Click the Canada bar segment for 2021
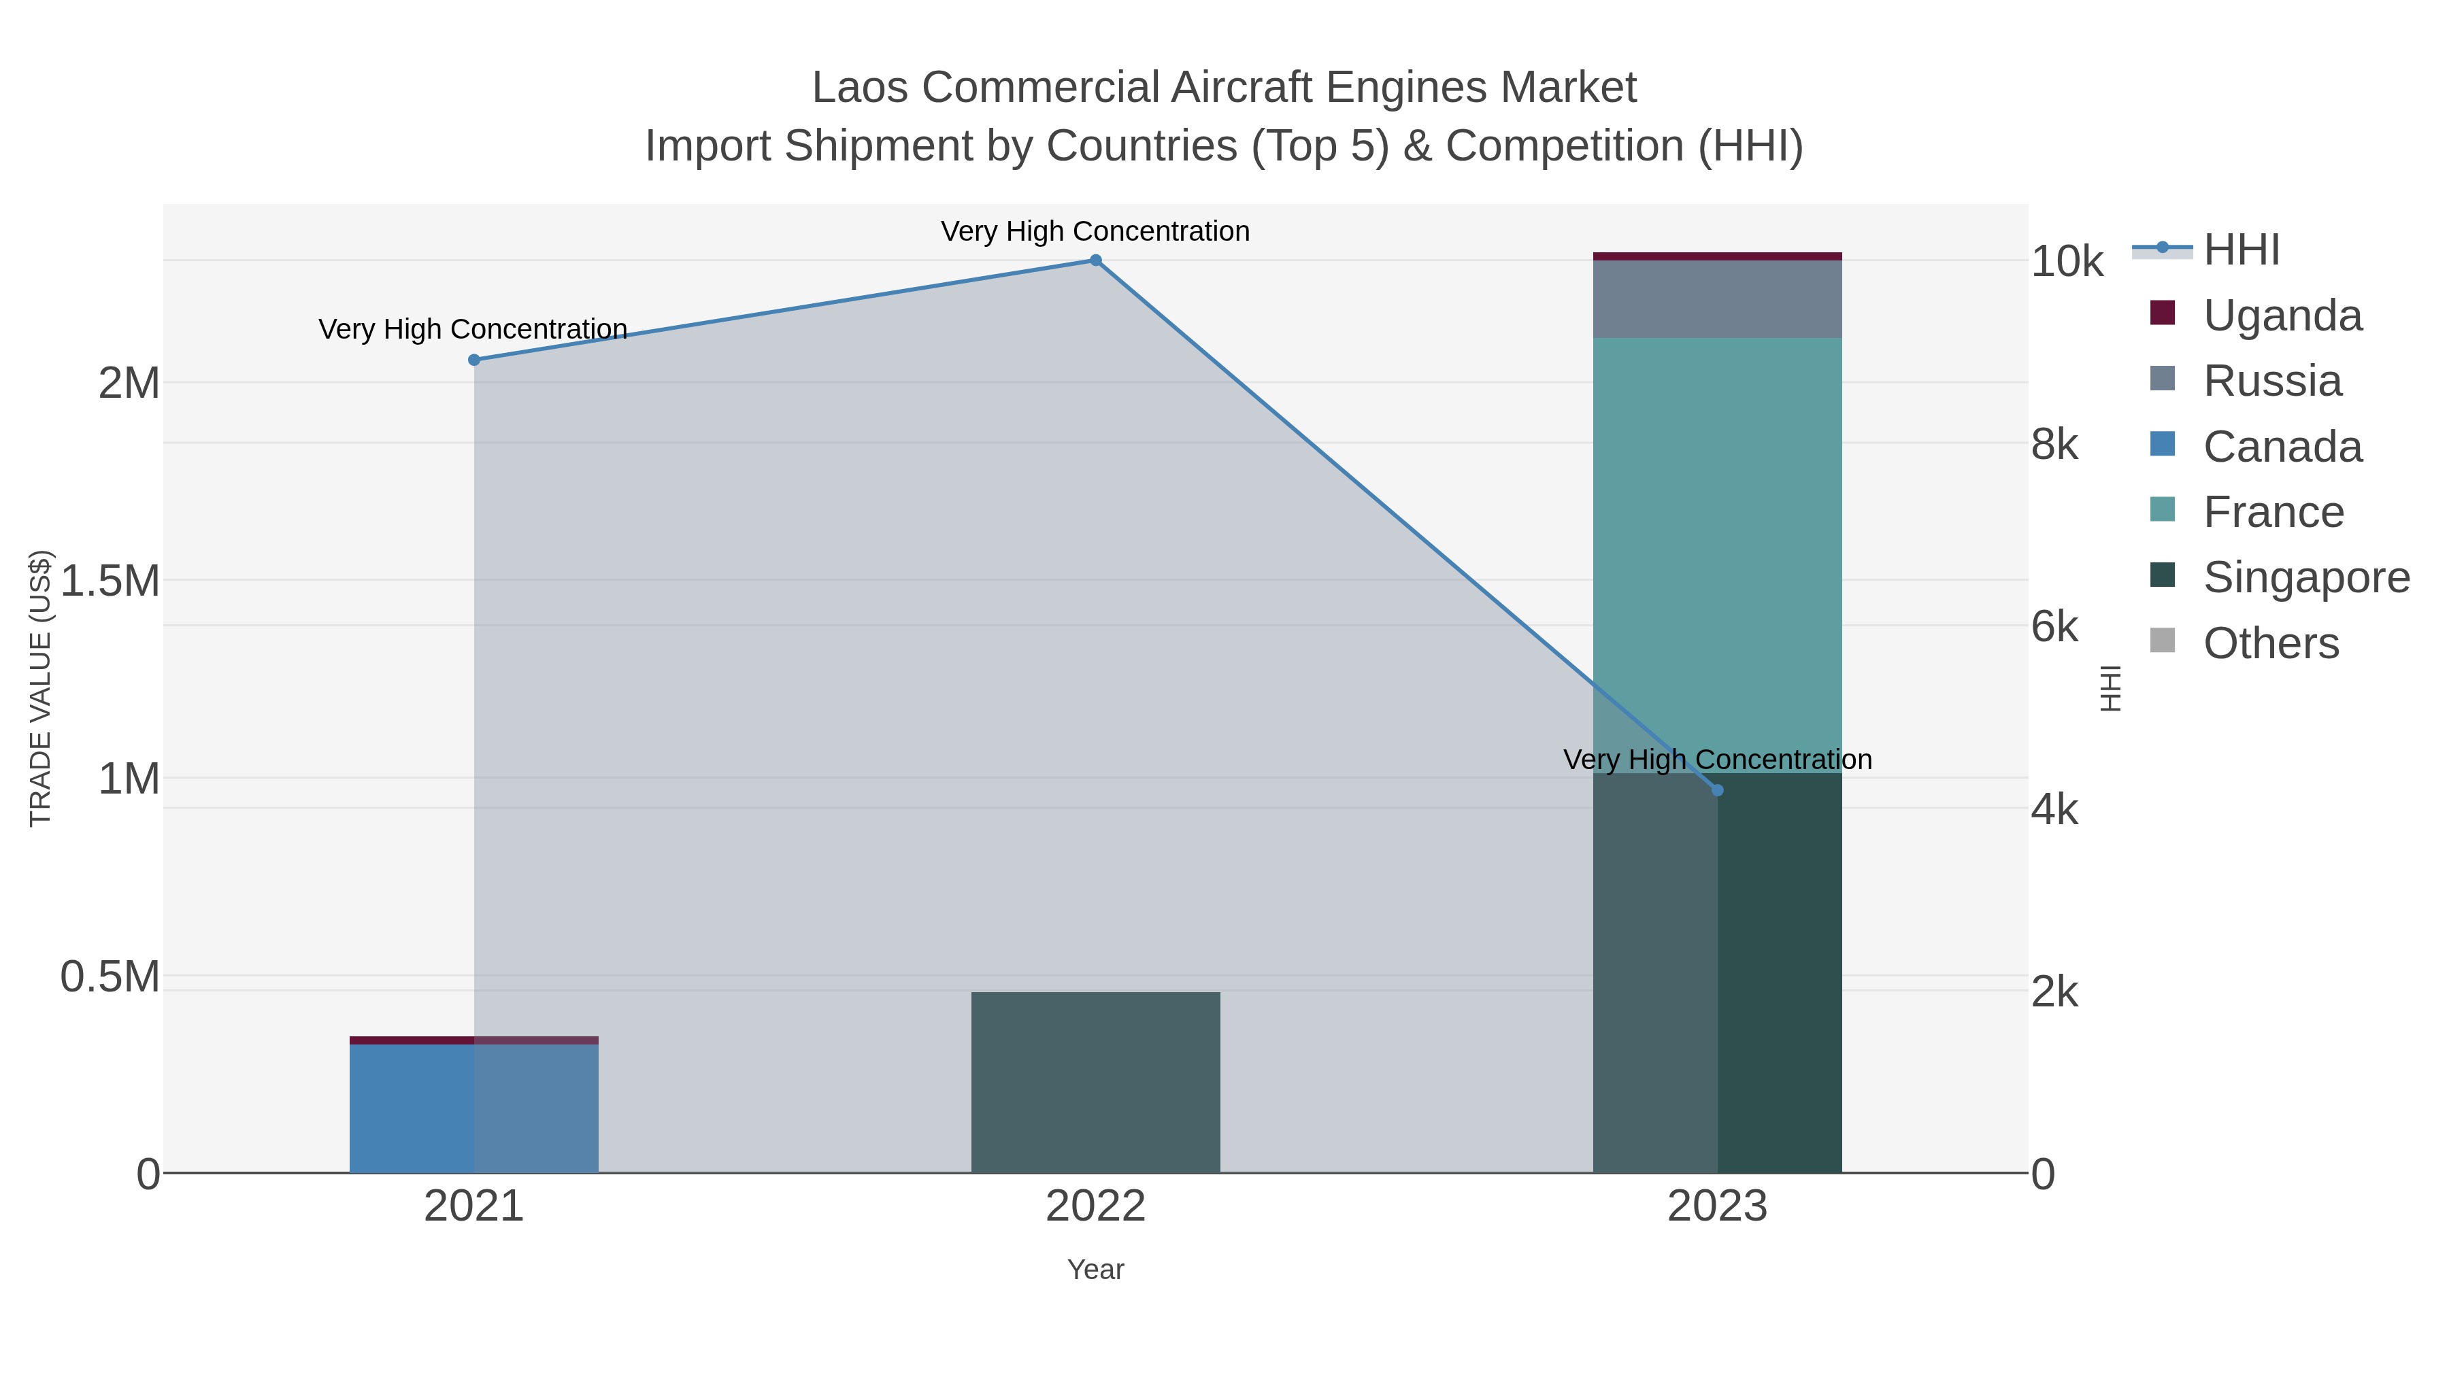Image resolution: width=2449 pixels, height=1377 pixels. 474,1109
